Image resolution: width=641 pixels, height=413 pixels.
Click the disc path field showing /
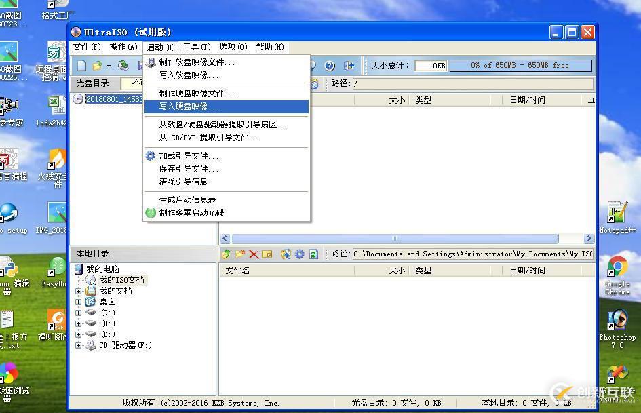pos(473,83)
